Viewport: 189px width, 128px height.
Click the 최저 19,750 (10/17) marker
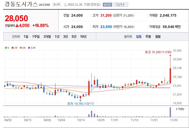[81, 104]
